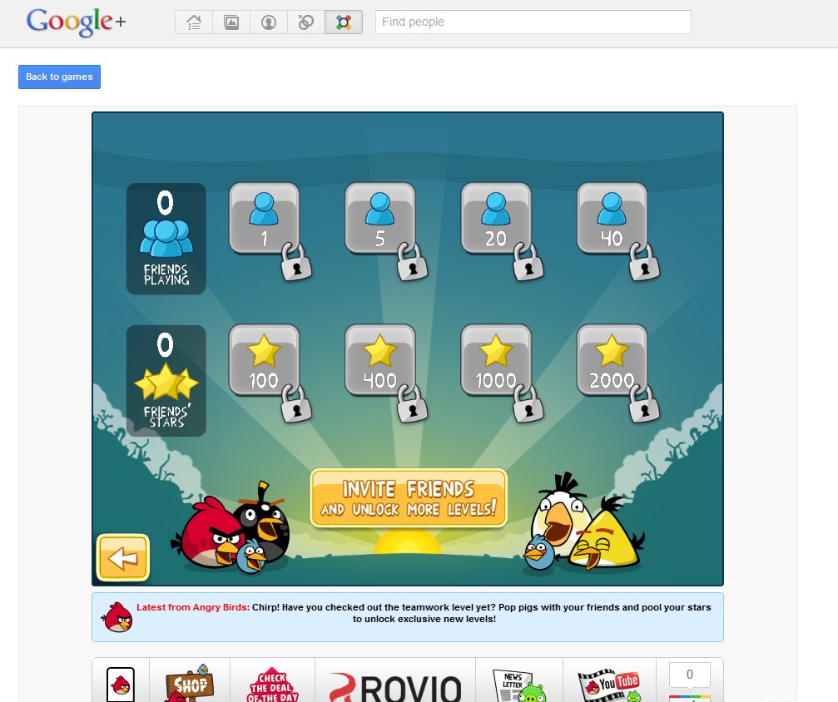Screen dimensions: 838x702
Task: Click the white and yellow birds group
Action: [x=584, y=522]
